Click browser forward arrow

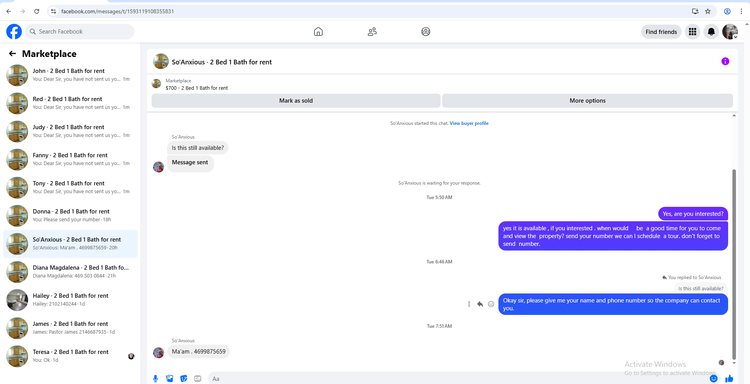click(23, 11)
